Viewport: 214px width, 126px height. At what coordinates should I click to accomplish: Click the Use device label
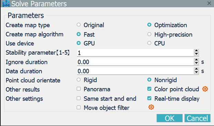(20, 43)
